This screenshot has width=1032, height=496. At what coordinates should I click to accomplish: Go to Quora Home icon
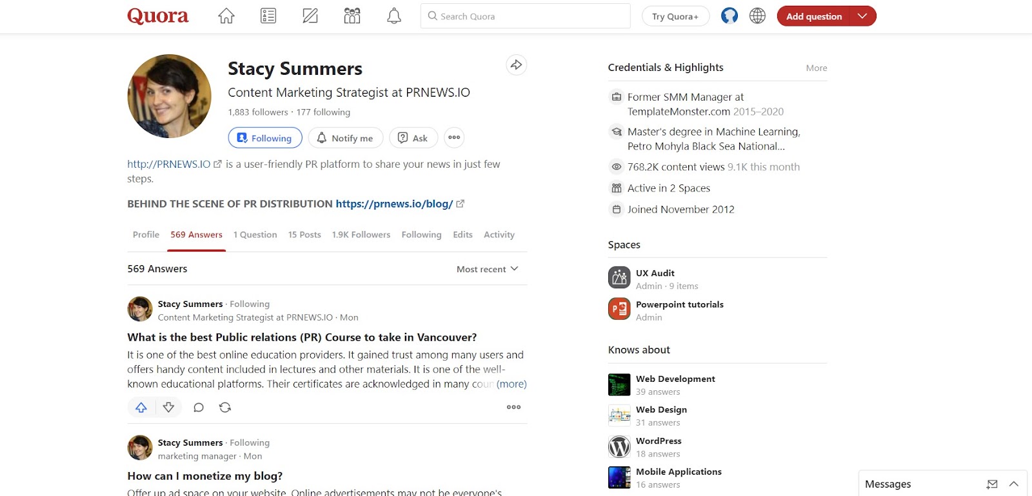point(226,16)
